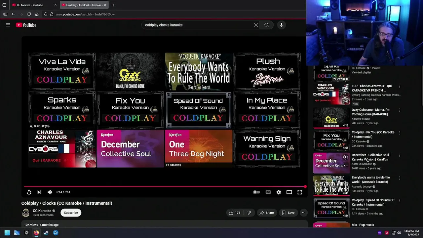The image size is (423, 238).
Task: Open the CC Karaoke channel avatar
Action: (25, 213)
